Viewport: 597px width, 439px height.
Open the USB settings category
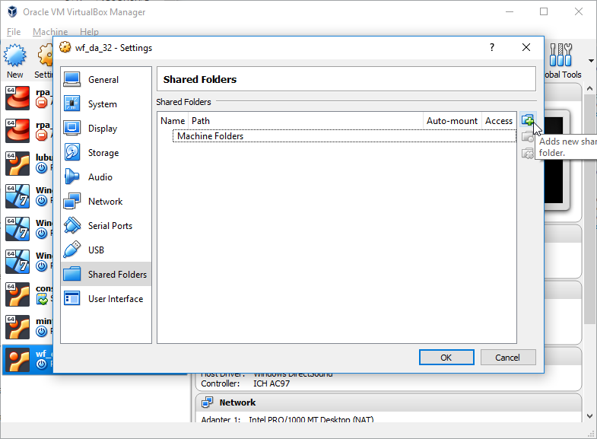coord(106,250)
